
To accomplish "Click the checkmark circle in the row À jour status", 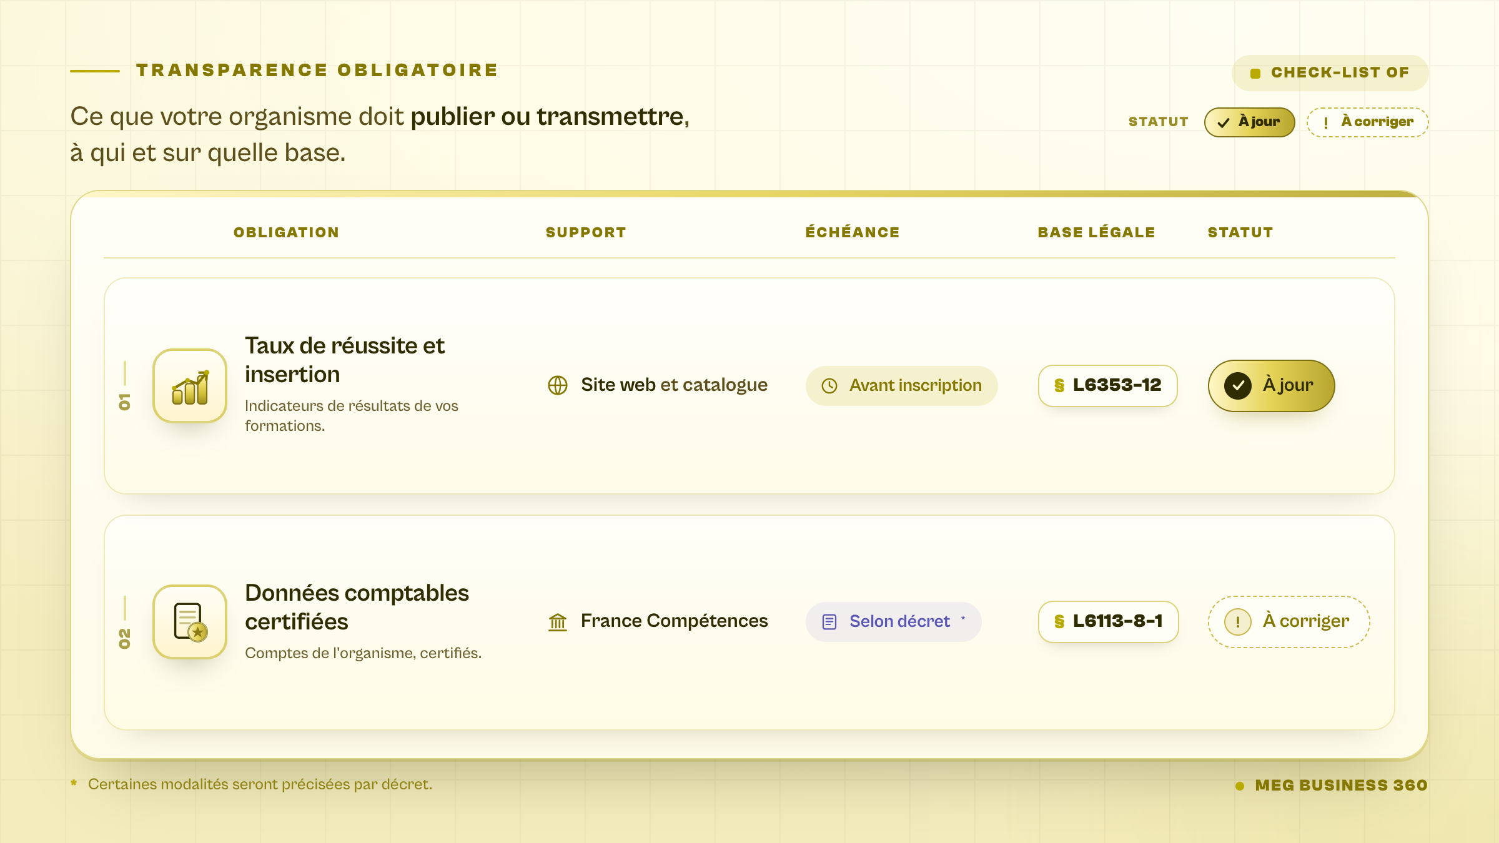I will [1238, 386].
